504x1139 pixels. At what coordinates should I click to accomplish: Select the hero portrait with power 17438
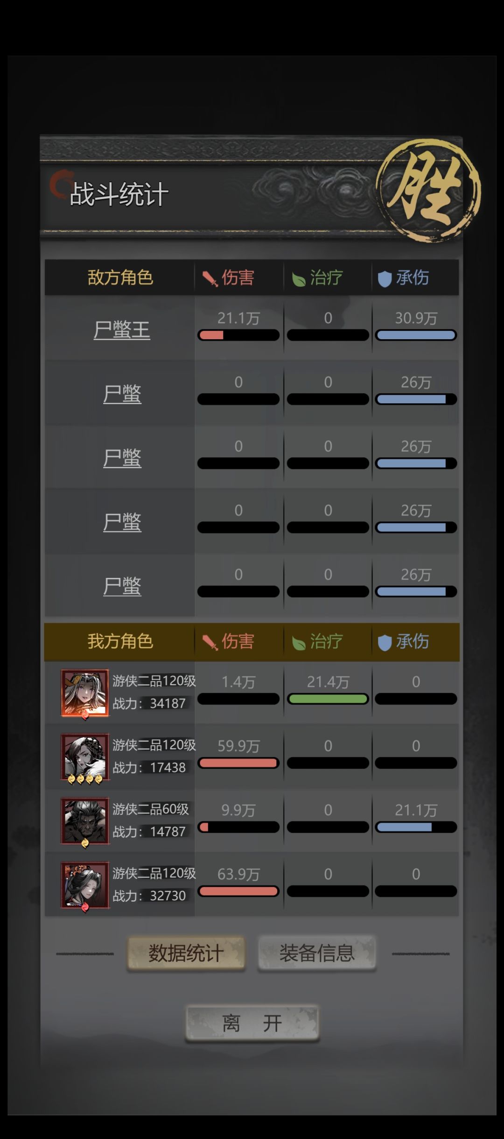point(85,757)
